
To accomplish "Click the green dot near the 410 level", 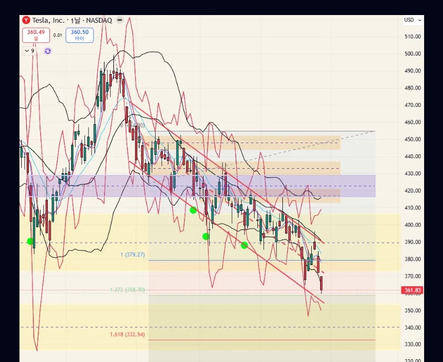I will click(193, 210).
